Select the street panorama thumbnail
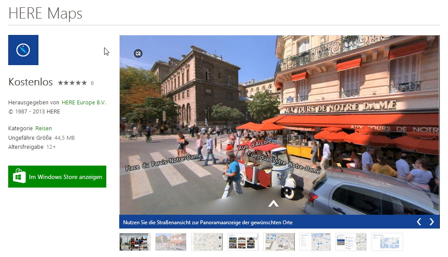Viewport: 448px width, 257px height. point(171,242)
